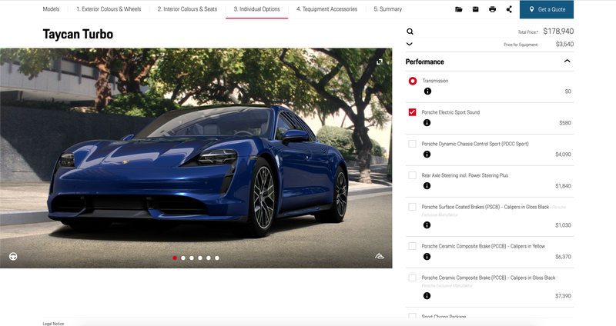Viewport: 616px width, 326px height.
Task: Click the $1,840 Rear Axle Steering price
Action: [x=563, y=186]
